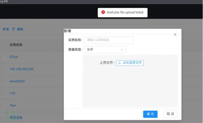Image resolution: width=203 pixels, height=123 pixels.
Task: Click the red error icon in upload failed toast
Action: tap(103, 12)
